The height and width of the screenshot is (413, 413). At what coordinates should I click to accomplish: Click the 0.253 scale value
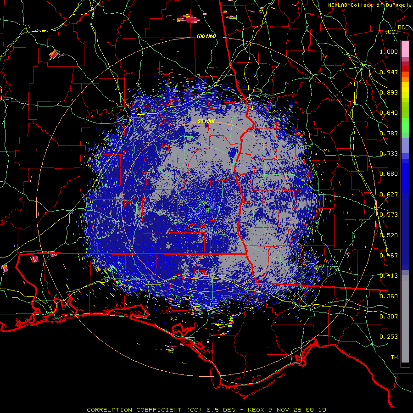point(389,337)
